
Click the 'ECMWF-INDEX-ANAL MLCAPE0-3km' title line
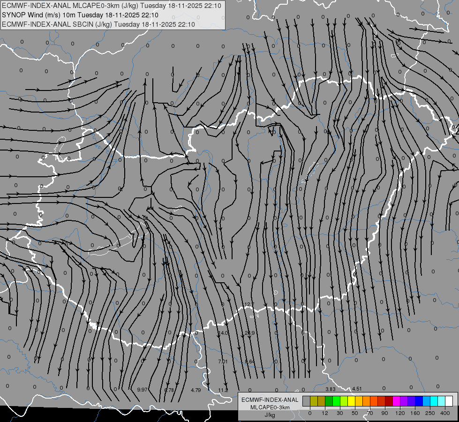pos(112,6)
